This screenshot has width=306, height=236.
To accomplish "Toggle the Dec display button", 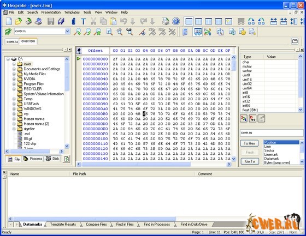I will 252,118.
